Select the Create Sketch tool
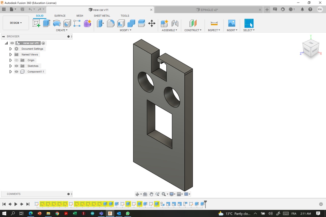 36,23
